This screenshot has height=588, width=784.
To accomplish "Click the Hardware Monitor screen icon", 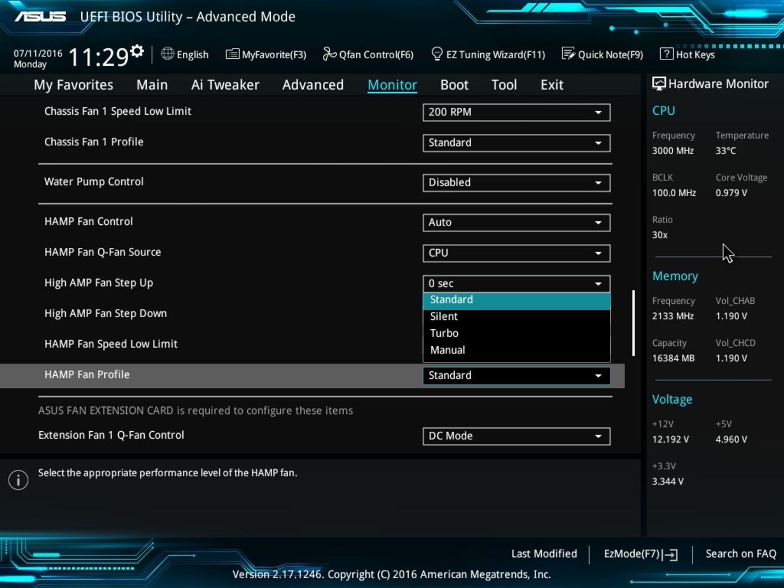I will coord(658,84).
